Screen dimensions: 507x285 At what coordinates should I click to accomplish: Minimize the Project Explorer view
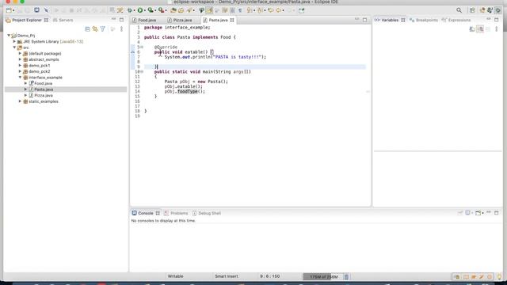coord(113,20)
